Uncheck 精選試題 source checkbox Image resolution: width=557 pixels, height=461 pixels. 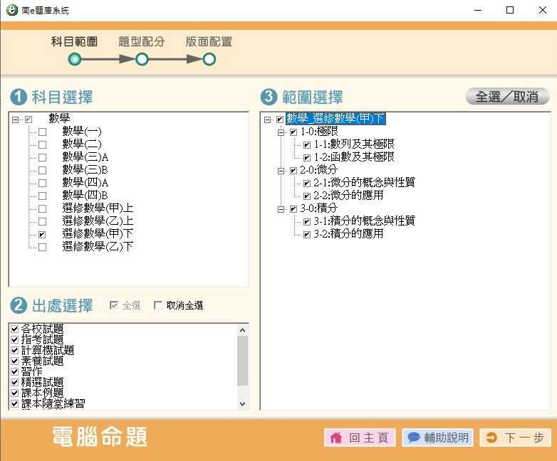pos(14,382)
